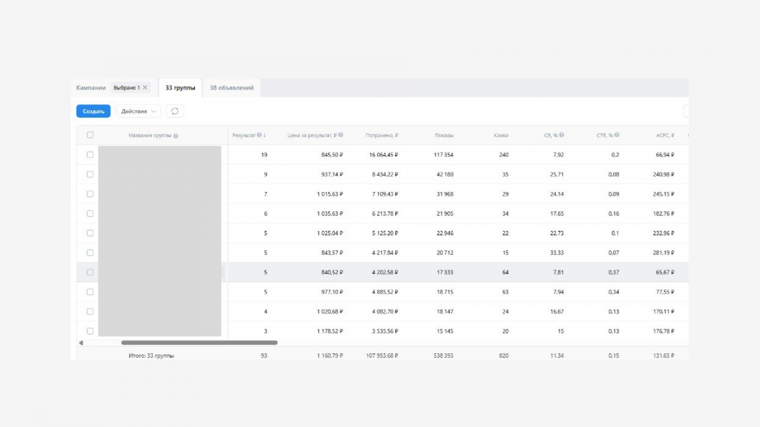Sort by the 'Показы' column header
Image resolution: width=760 pixels, height=427 pixels.
pos(444,135)
